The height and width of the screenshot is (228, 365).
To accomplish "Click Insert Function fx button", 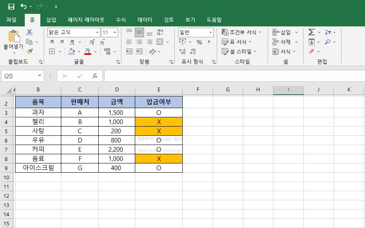I will click(95, 76).
